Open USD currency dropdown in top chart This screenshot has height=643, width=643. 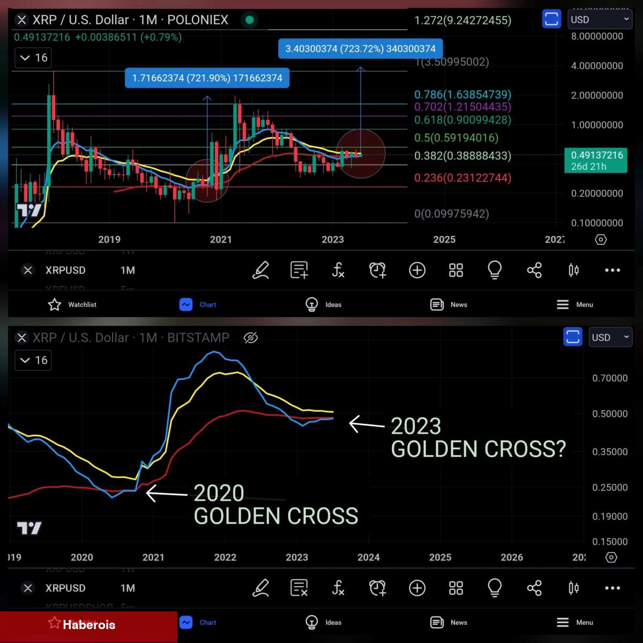[x=599, y=19]
